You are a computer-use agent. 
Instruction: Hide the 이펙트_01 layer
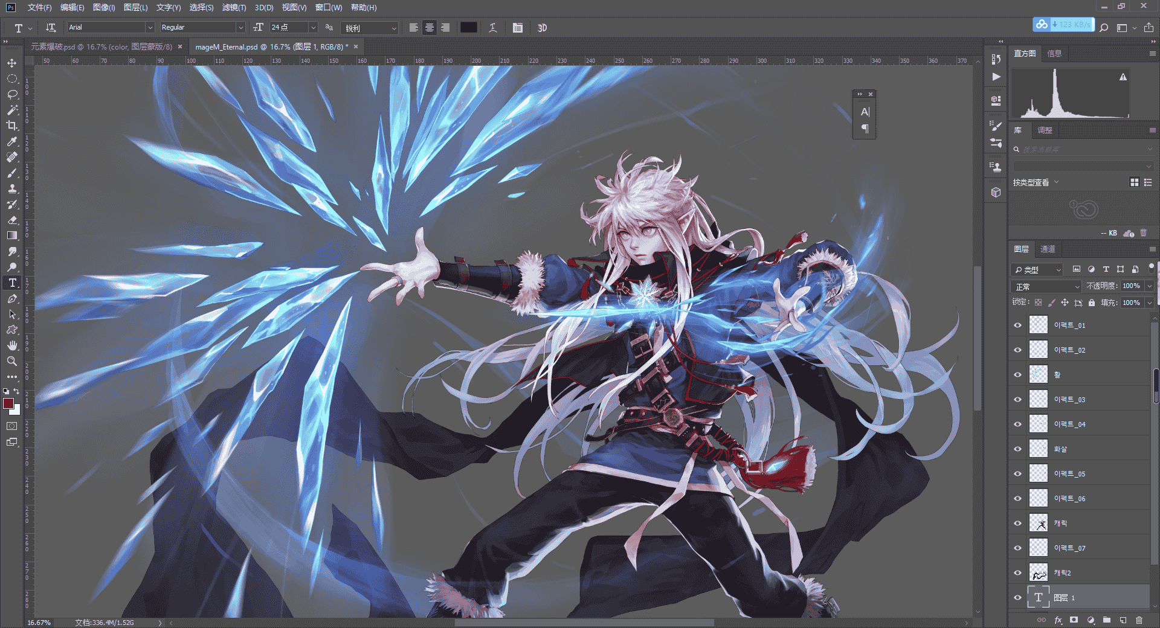point(1018,325)
